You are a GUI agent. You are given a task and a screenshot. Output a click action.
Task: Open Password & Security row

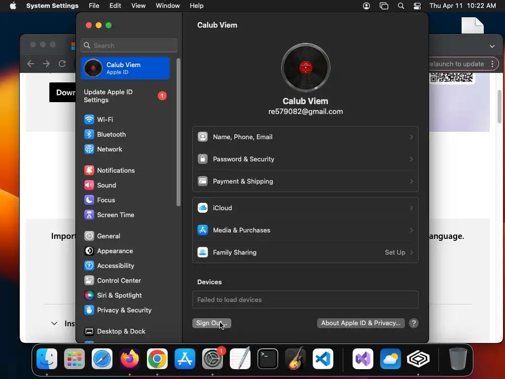306,159
